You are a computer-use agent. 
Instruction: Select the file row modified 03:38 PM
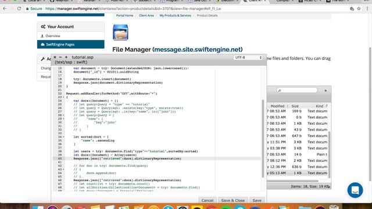297,148
